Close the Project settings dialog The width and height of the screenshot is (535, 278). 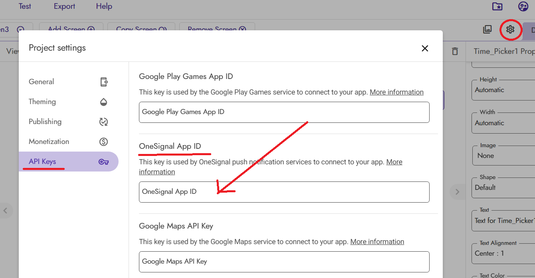coord(425,48)
